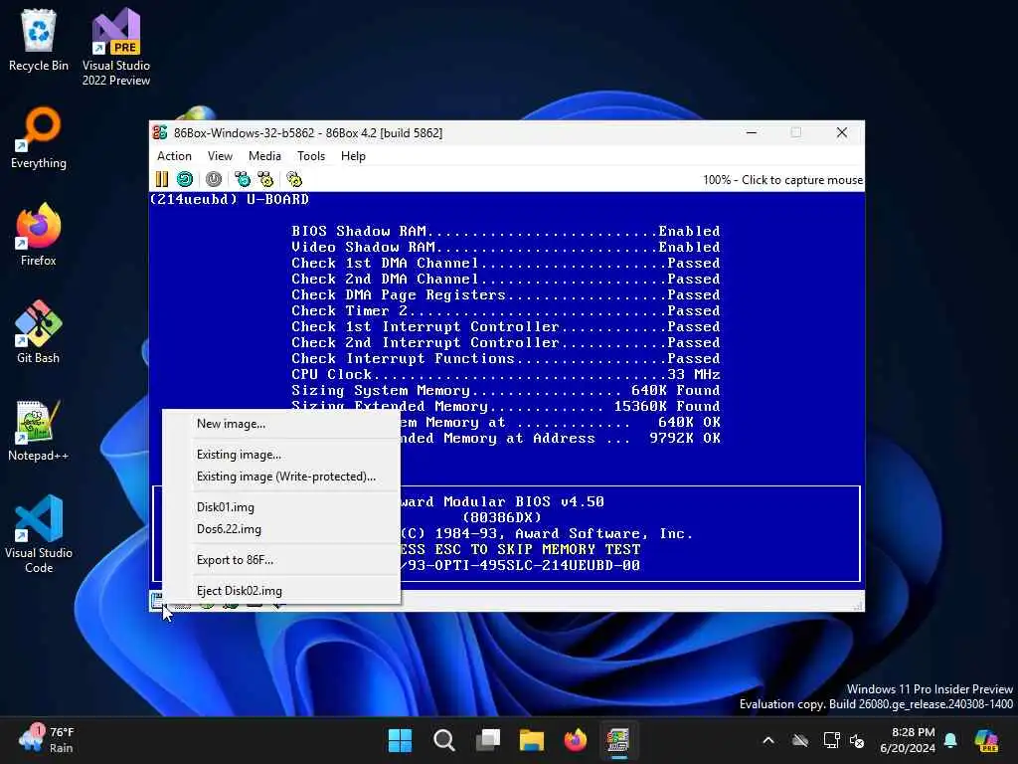1018x764 pixels.
Task: Click the 86Box taskbar button
Action: pyautogui.click(x=618, y=740)
